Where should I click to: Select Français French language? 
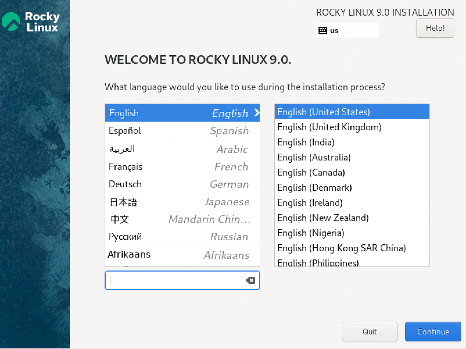click(x=182, y=167)
